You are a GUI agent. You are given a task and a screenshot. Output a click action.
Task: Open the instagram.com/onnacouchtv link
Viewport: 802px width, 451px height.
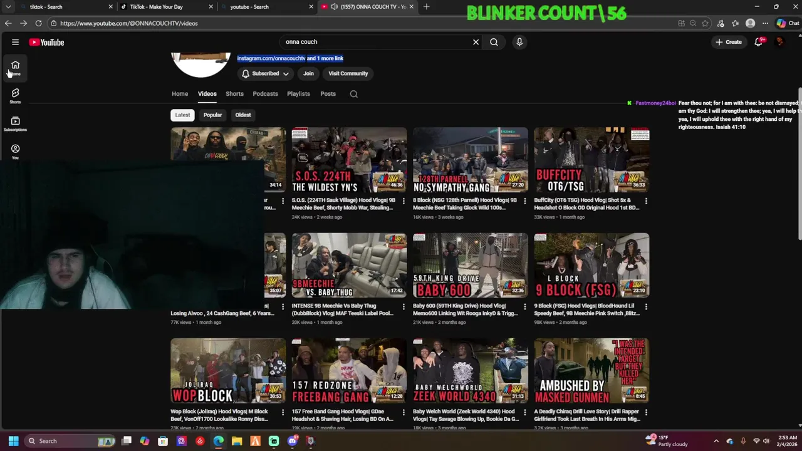(x=271, y=58)
